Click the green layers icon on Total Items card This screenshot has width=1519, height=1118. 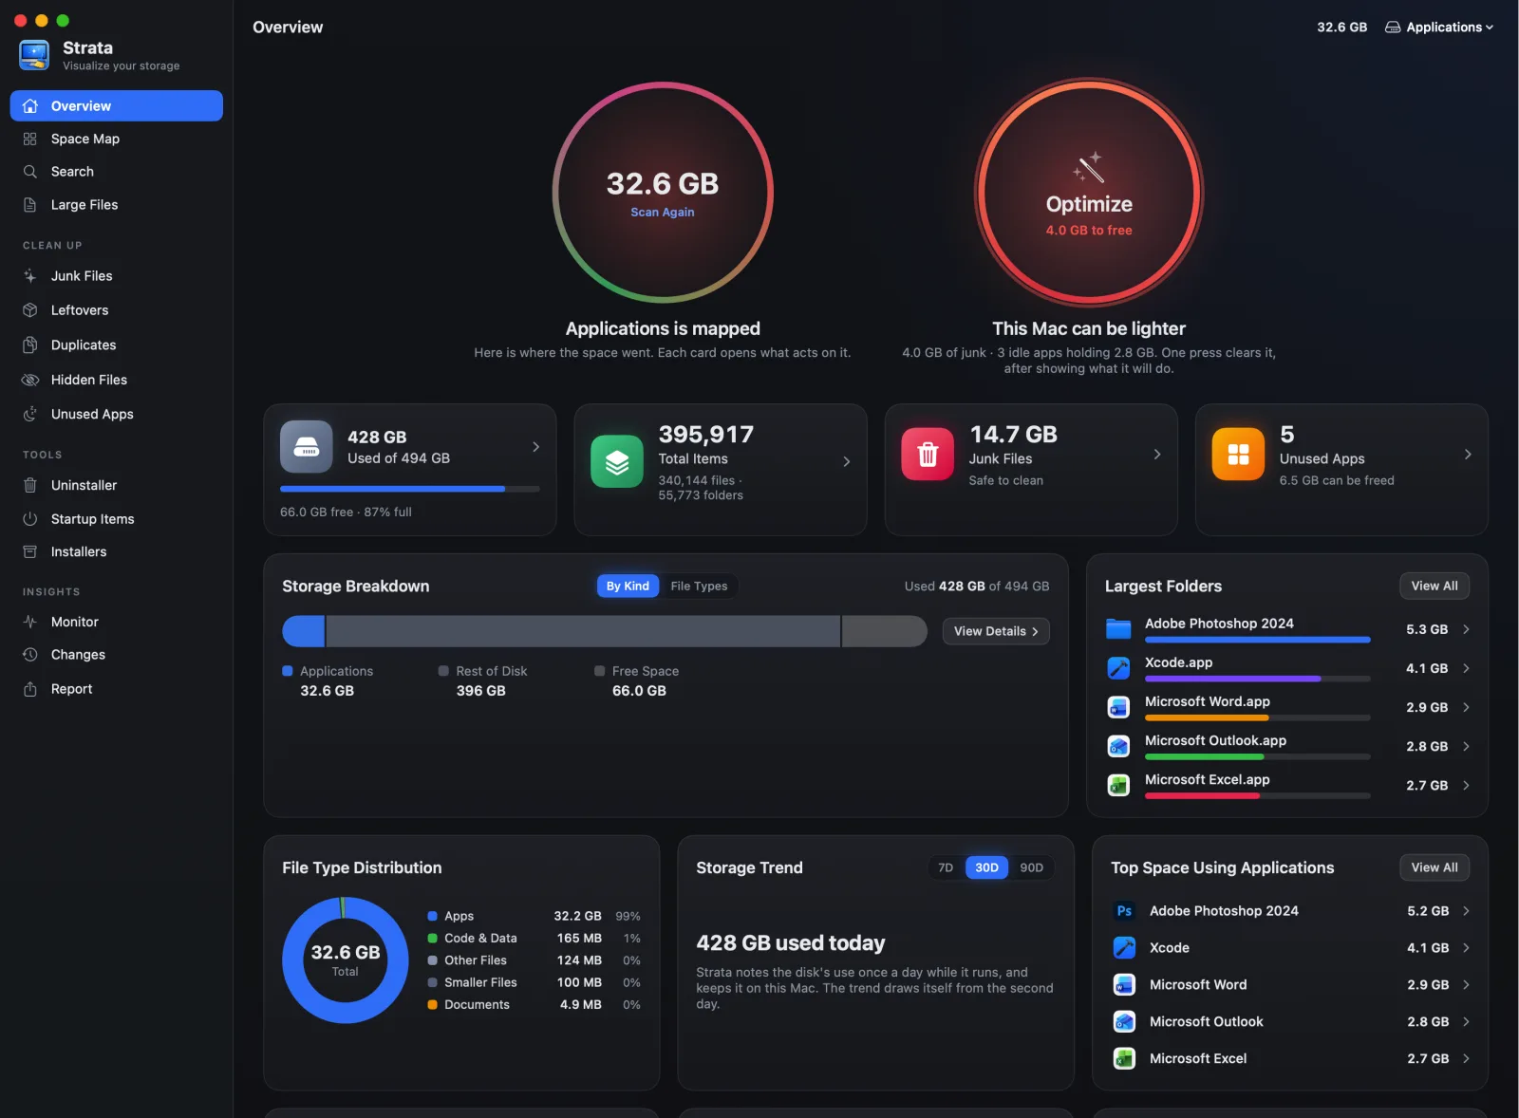point(617,461)
